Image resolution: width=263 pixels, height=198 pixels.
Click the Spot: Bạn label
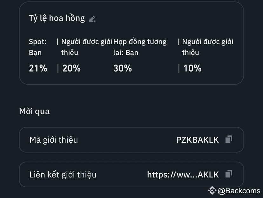(37, 47)
